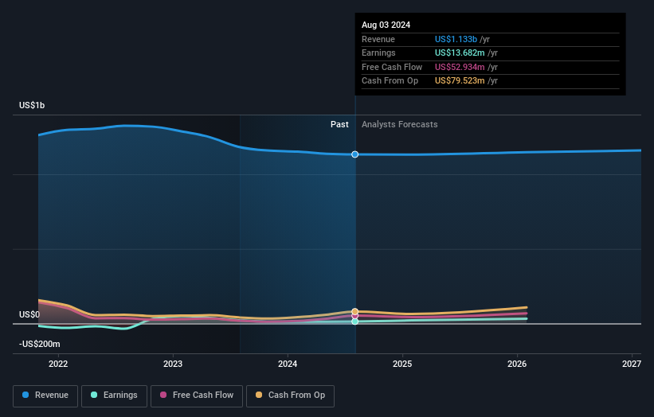Viewport: 654px width, 417px height.
Task: Click the orange Cash From Op legend dot
Action: click(x=259, y=395)
